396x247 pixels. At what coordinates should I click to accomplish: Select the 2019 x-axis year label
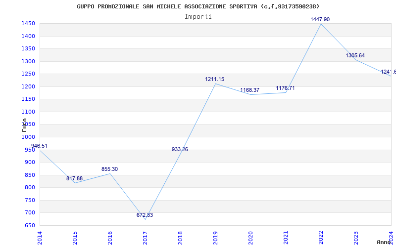click(215, 238)
